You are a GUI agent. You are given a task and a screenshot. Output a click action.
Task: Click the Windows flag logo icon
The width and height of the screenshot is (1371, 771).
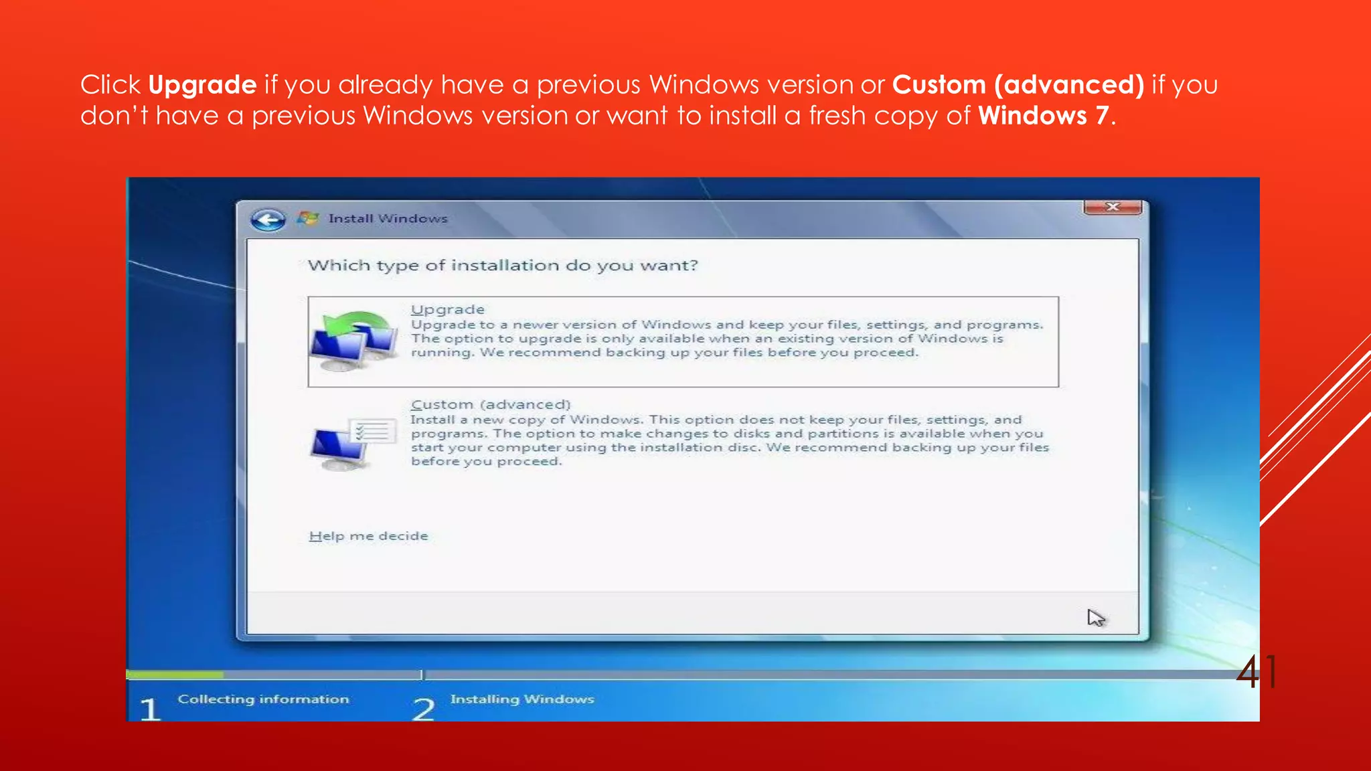coord(307,218)
